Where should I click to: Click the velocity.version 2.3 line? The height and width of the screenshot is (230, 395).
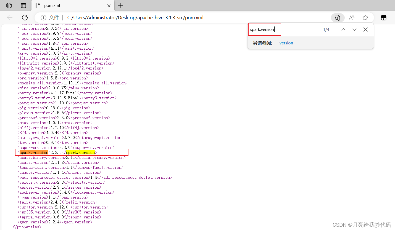coord(62,182)
